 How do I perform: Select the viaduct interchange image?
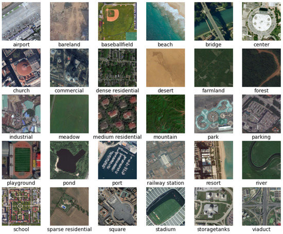point(261,207)
